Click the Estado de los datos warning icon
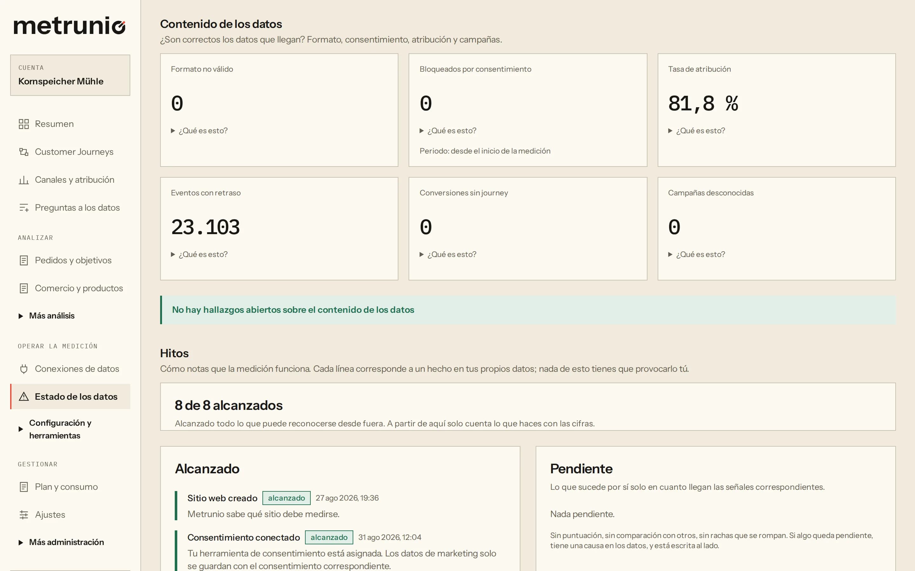Screen dimensions: 915x571 click(x=24, y=397)
